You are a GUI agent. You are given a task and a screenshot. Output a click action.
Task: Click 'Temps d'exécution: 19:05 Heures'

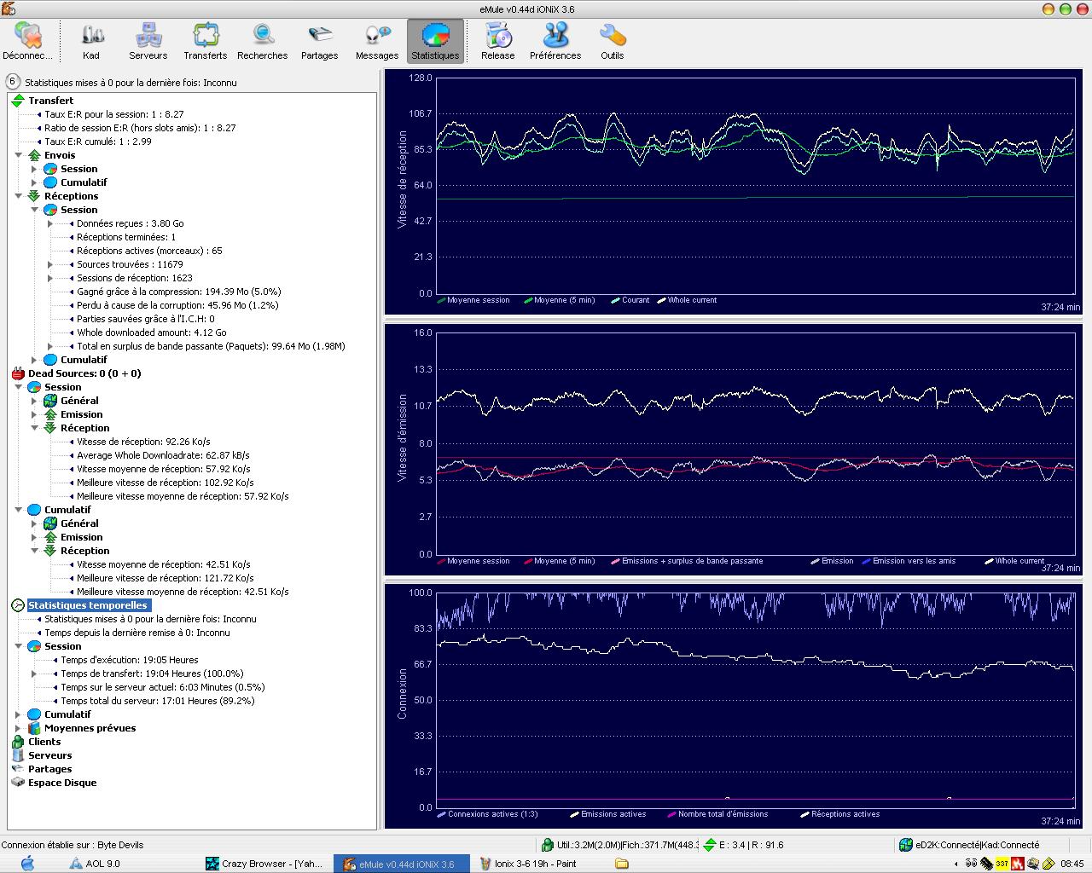click(x=130, y=660)
